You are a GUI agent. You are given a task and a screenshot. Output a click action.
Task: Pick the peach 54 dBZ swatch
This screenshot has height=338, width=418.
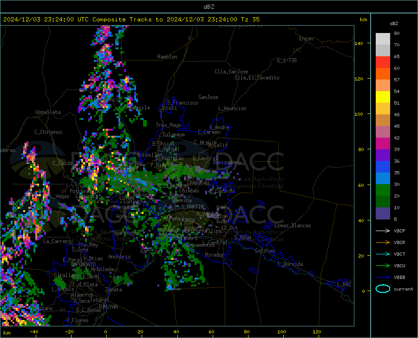pyautogui.click(x=383, y=86)
